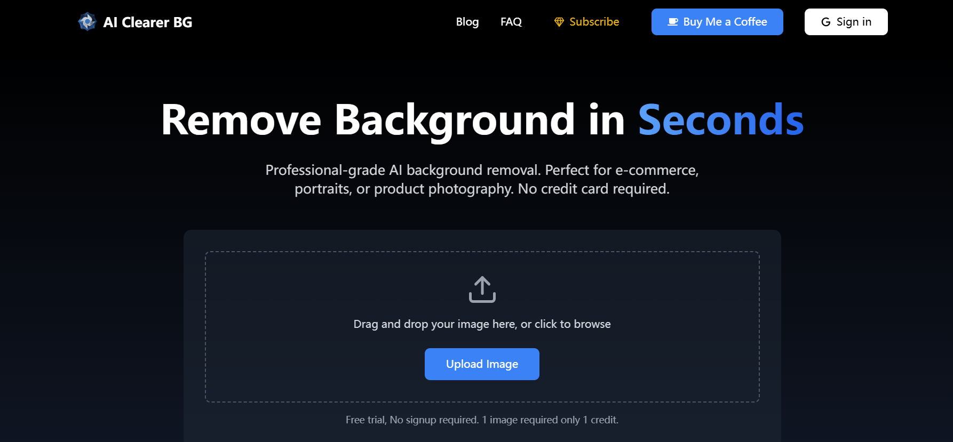Click the diamond icon beside Subscribe
The image size is (953, 442).
pos(559,22)
